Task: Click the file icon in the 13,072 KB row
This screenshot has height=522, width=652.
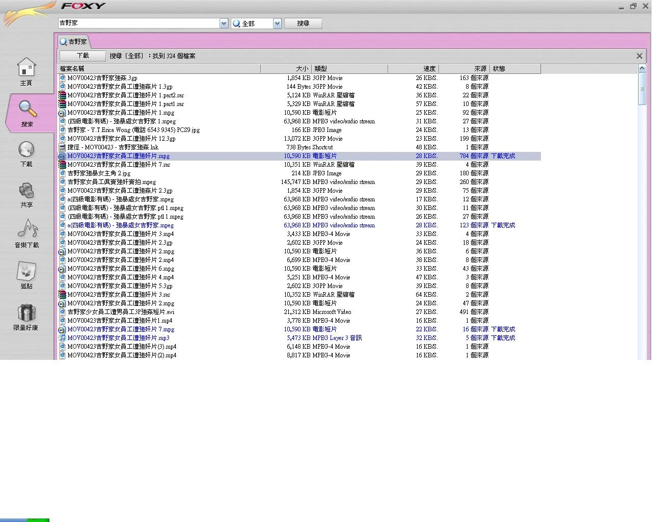Action: point(62,139)
